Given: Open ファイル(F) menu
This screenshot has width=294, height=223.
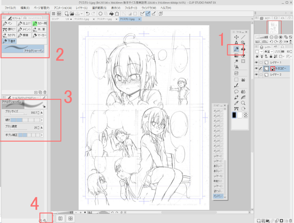Looking at the screenshot, I should pos(10,8).
